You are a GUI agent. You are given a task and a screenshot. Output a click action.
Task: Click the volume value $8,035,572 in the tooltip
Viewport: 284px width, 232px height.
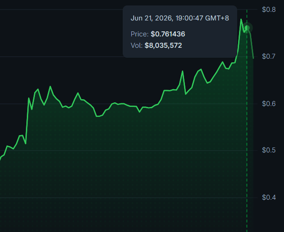pos(163,45)
